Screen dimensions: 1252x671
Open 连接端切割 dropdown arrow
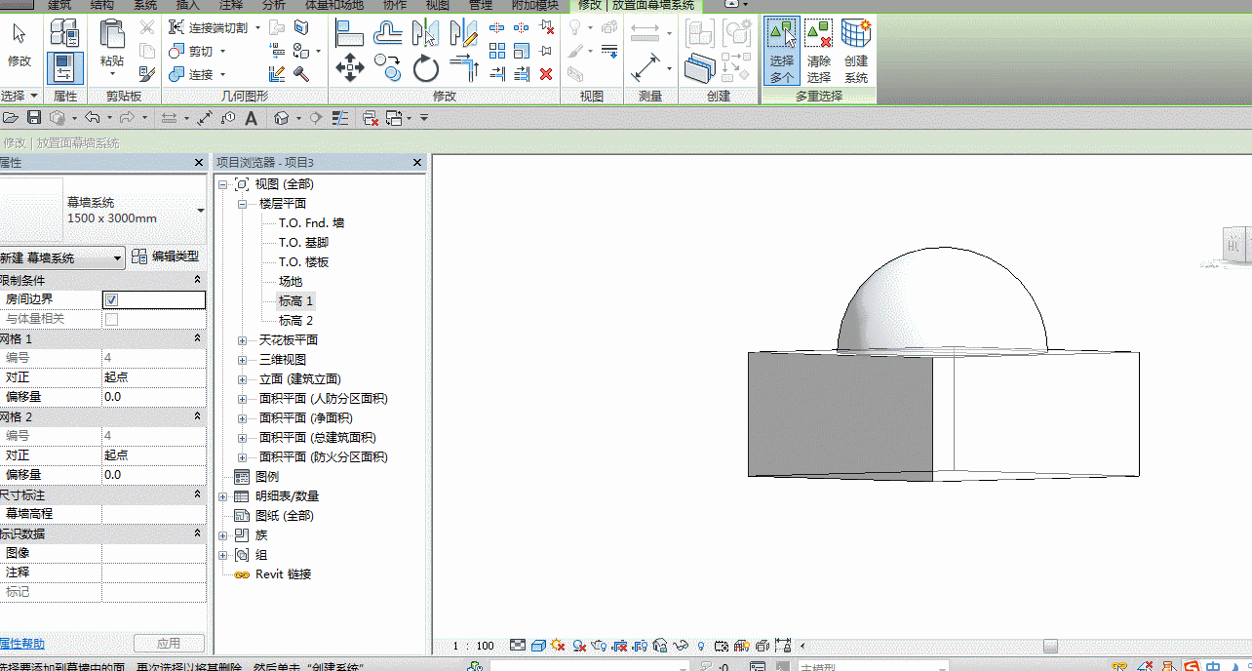(x=257, y=27)
